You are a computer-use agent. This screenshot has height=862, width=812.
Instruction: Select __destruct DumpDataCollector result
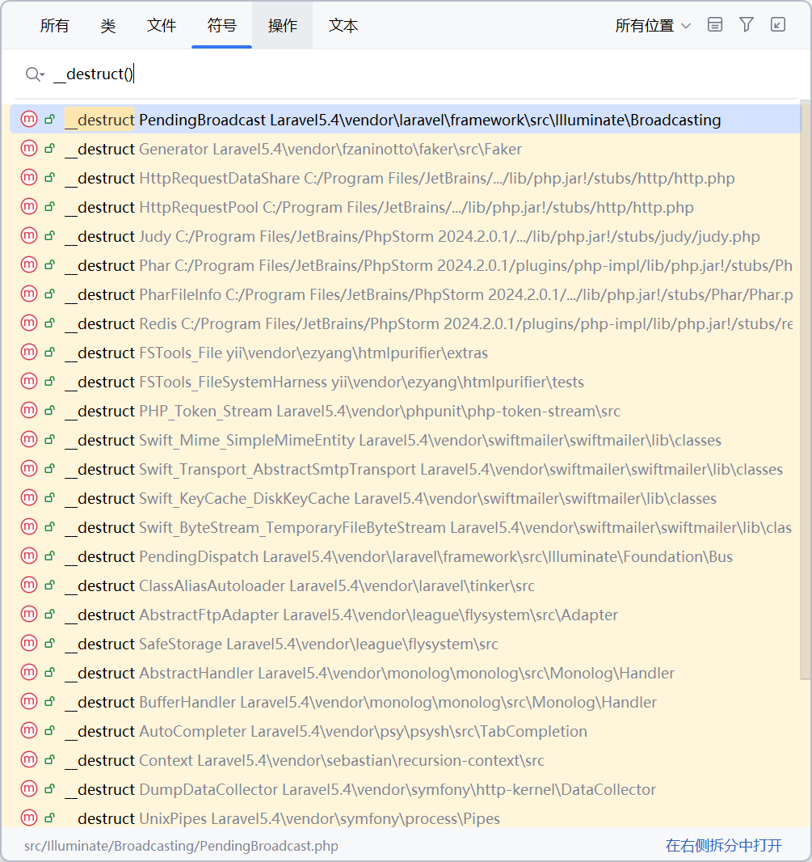[x=406, y=789]
